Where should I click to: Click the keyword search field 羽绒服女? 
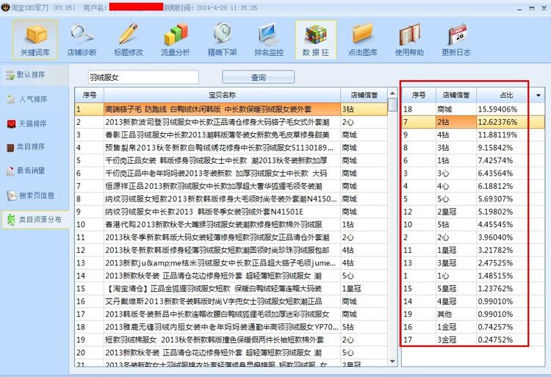(x=143, y=77)
